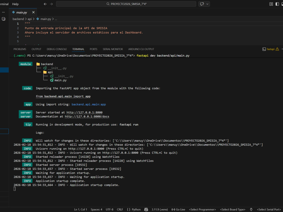Screen dimensions: 283x212
Task: Open the http://127.0.0.1:8000/docs link
Action: [x=87, y=116]
